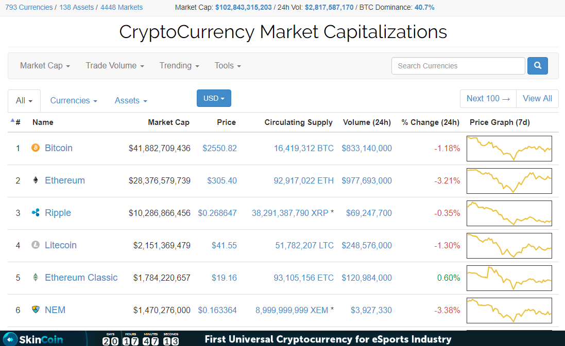The height and width of the screenshot is (346, 565).
Task: Click the NEM logo icon
Action: pyautogui.click(x=36, y=310)
